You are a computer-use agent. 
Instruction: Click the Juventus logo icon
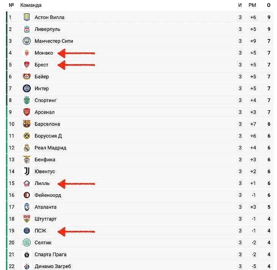tap(27, 171)
